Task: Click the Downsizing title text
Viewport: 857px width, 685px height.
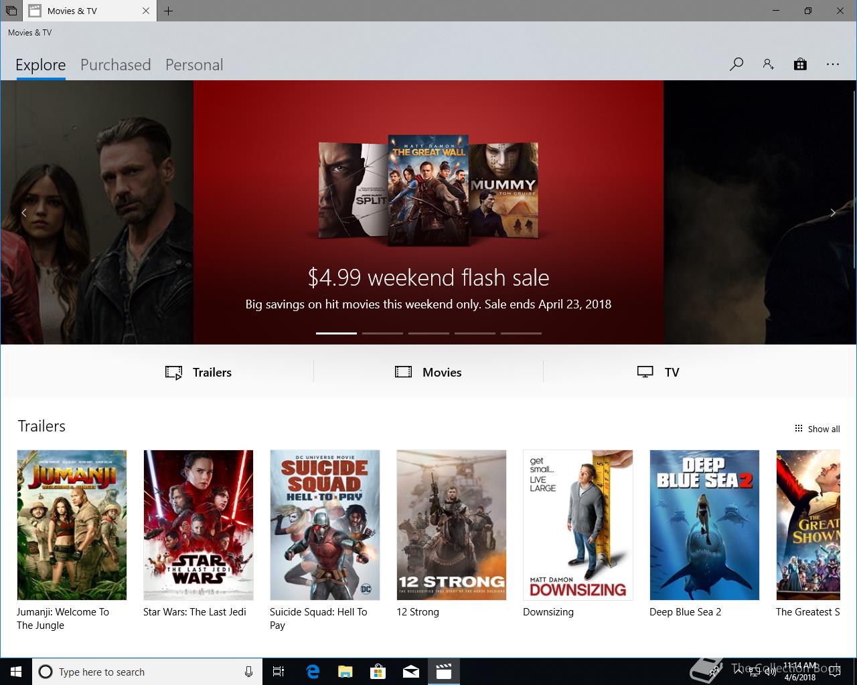Action: click(548, 612)
